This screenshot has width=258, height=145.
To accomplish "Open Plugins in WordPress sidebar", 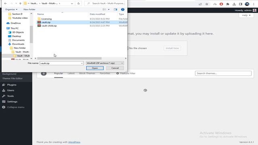I will pos(12,85).
